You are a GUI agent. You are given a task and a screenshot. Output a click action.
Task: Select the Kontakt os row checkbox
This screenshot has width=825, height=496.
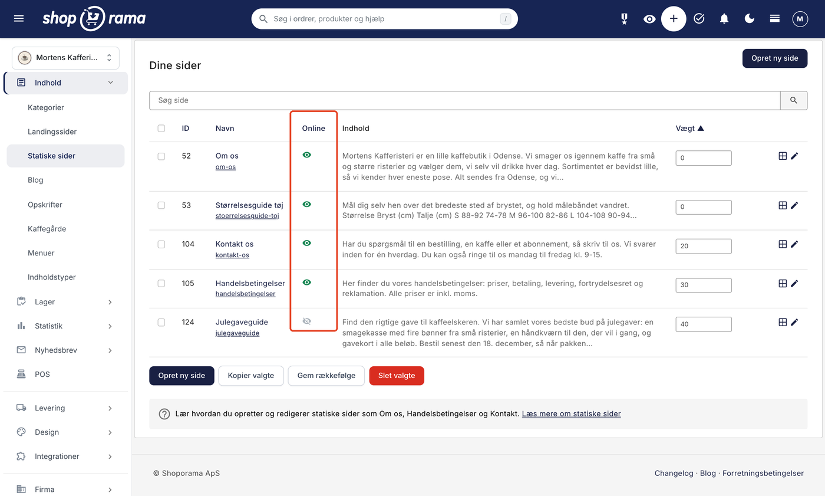(161, 244)
